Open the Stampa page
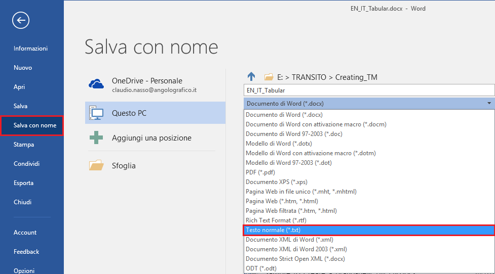Image resolution: width=495 pixels, height=274 pixels. (24, 145)
